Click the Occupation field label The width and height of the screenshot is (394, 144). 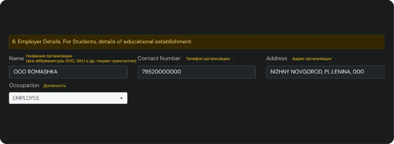(24, 85)
